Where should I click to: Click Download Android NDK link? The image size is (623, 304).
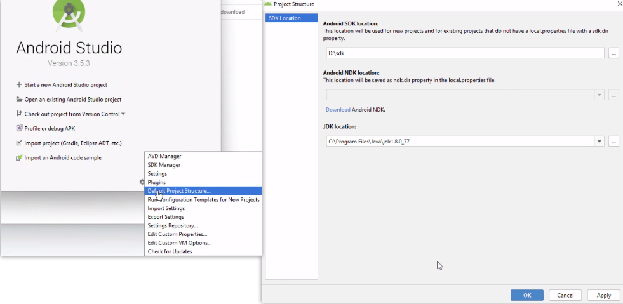338,110
